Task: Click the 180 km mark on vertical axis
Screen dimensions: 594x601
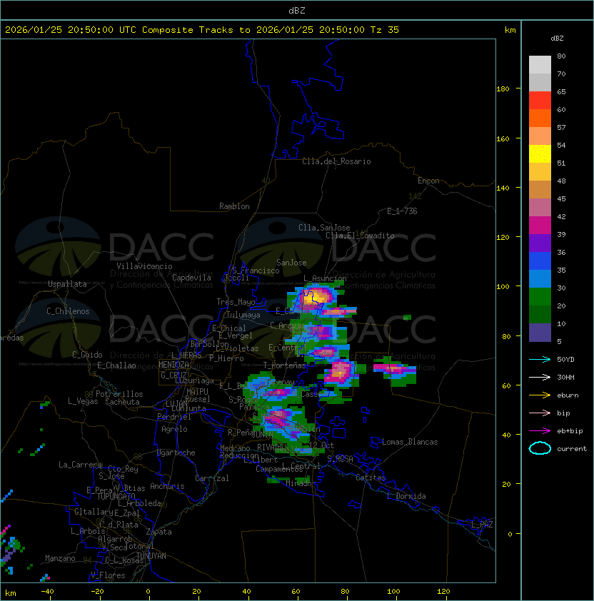Action: click(503, 89)
